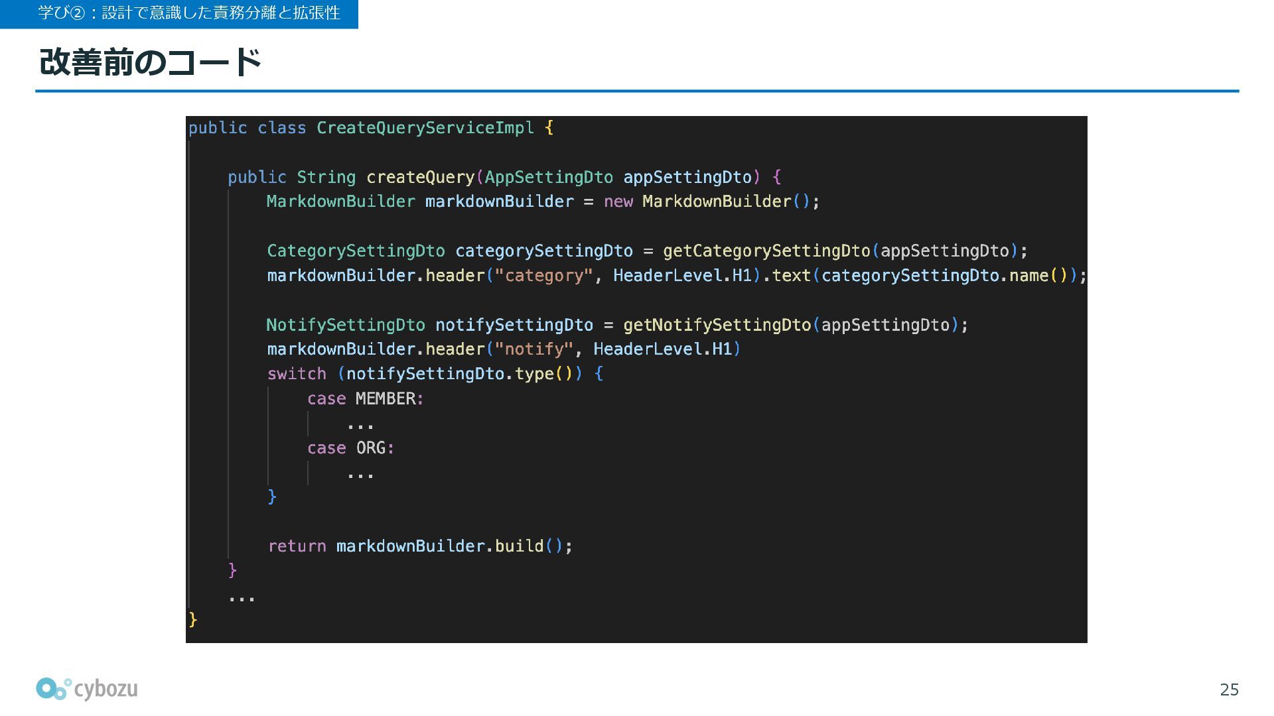Click the case ORG label
Image resolution: width=1274 pixels, height=716 pixels.
[350, 448]
